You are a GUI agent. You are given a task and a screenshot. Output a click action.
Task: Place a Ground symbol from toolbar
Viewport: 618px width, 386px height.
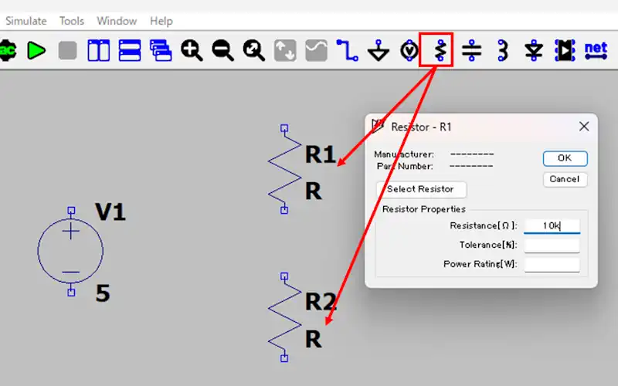(x=378, y=51)
